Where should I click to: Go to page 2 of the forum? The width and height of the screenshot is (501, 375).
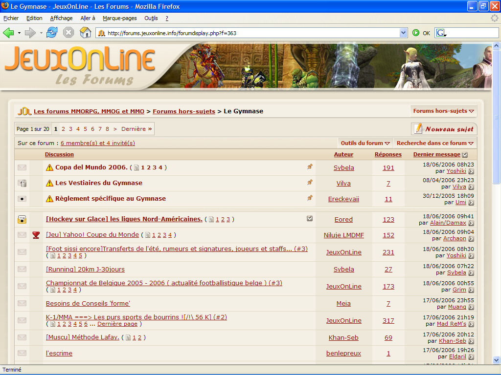point(63,129)
